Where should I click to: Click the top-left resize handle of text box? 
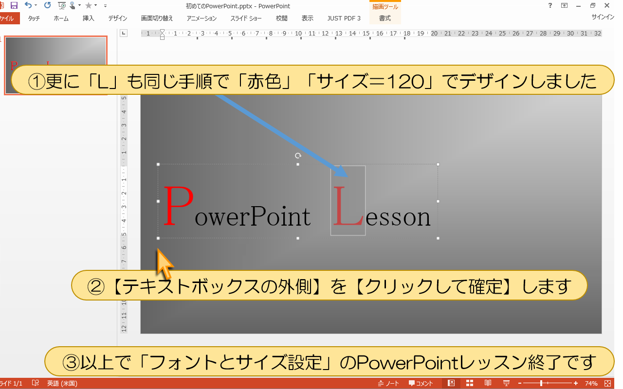tap(158, 164)
